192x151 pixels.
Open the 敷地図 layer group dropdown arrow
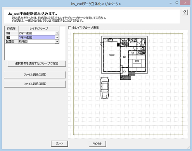pos(57,41)
